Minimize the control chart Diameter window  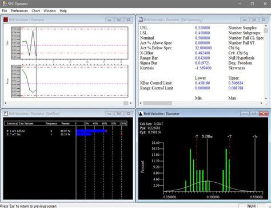[109, 19]
